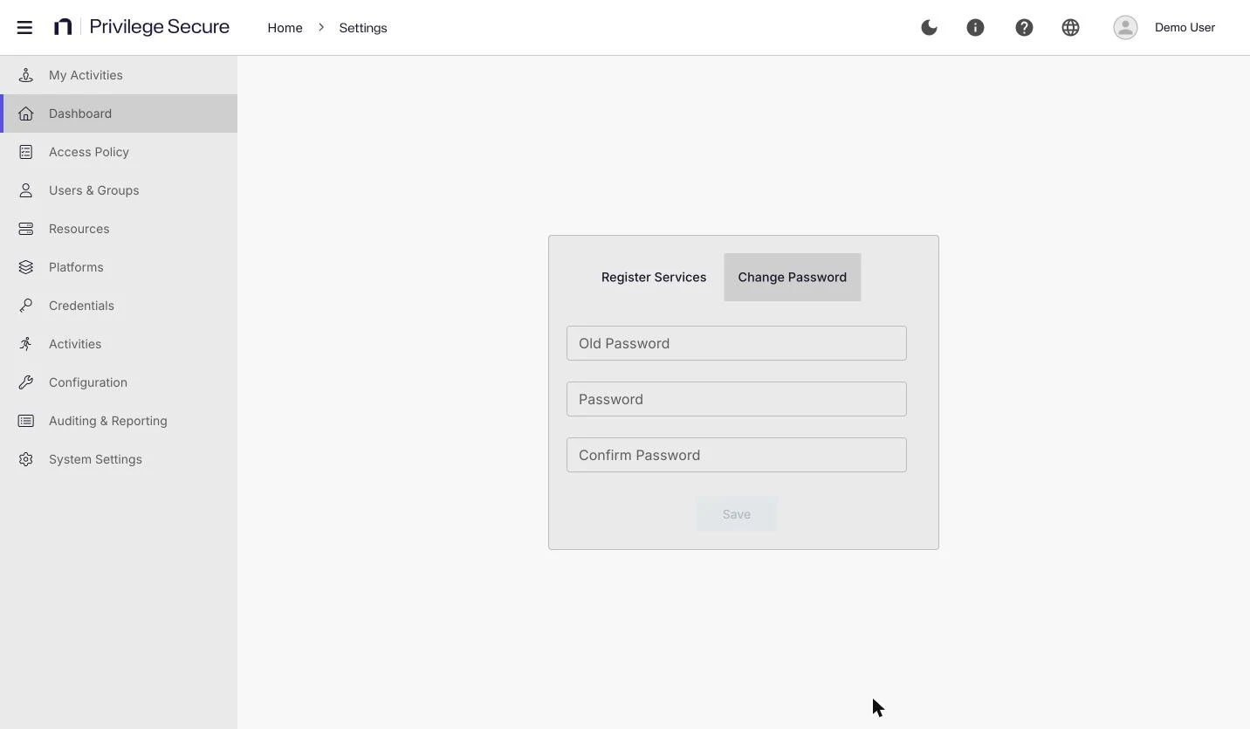The width and height of the screenshot is (1250, 729).
Task: Open My Activities in the sidebar
Action: (x=119, y=75)
